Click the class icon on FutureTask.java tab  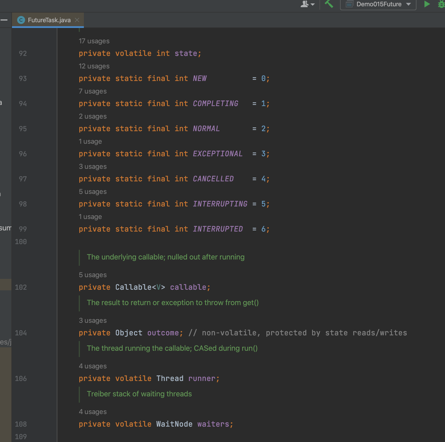21,20
